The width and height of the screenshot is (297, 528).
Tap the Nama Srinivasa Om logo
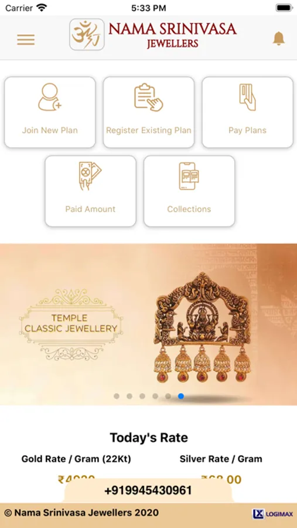pos(87,35)
